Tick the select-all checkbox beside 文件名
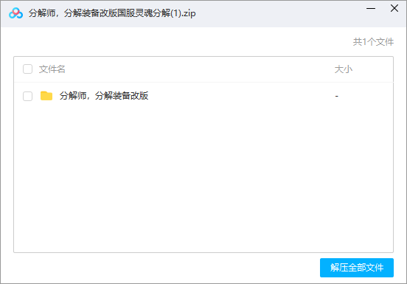Screen dimensions: 407x284 coord(27,69)
